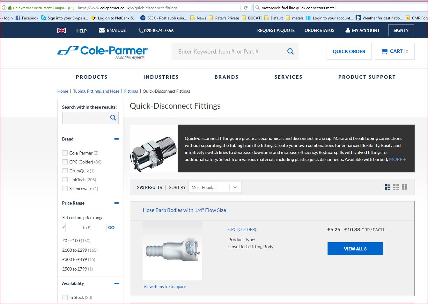This screenshot has height=304, width=428.
Task: Click ORDER STATUS link
Action: coord(320,30)
